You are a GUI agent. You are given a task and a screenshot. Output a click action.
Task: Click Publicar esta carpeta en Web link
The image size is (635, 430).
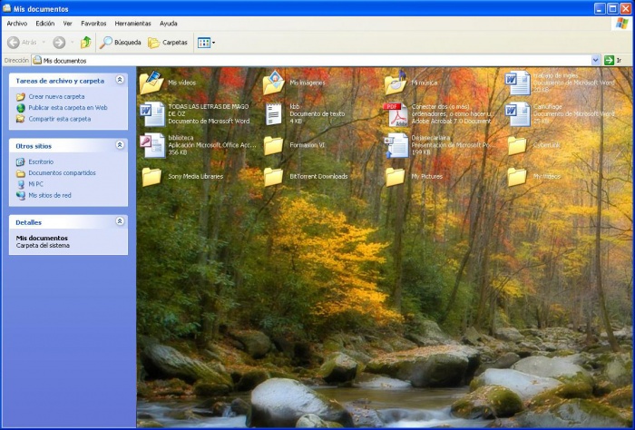[68, 108]
